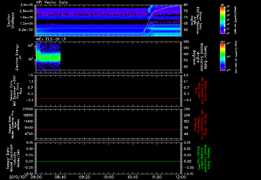
Task: Click the ESH Sun Elevation Angle label
Action: [x=197, y=20]
